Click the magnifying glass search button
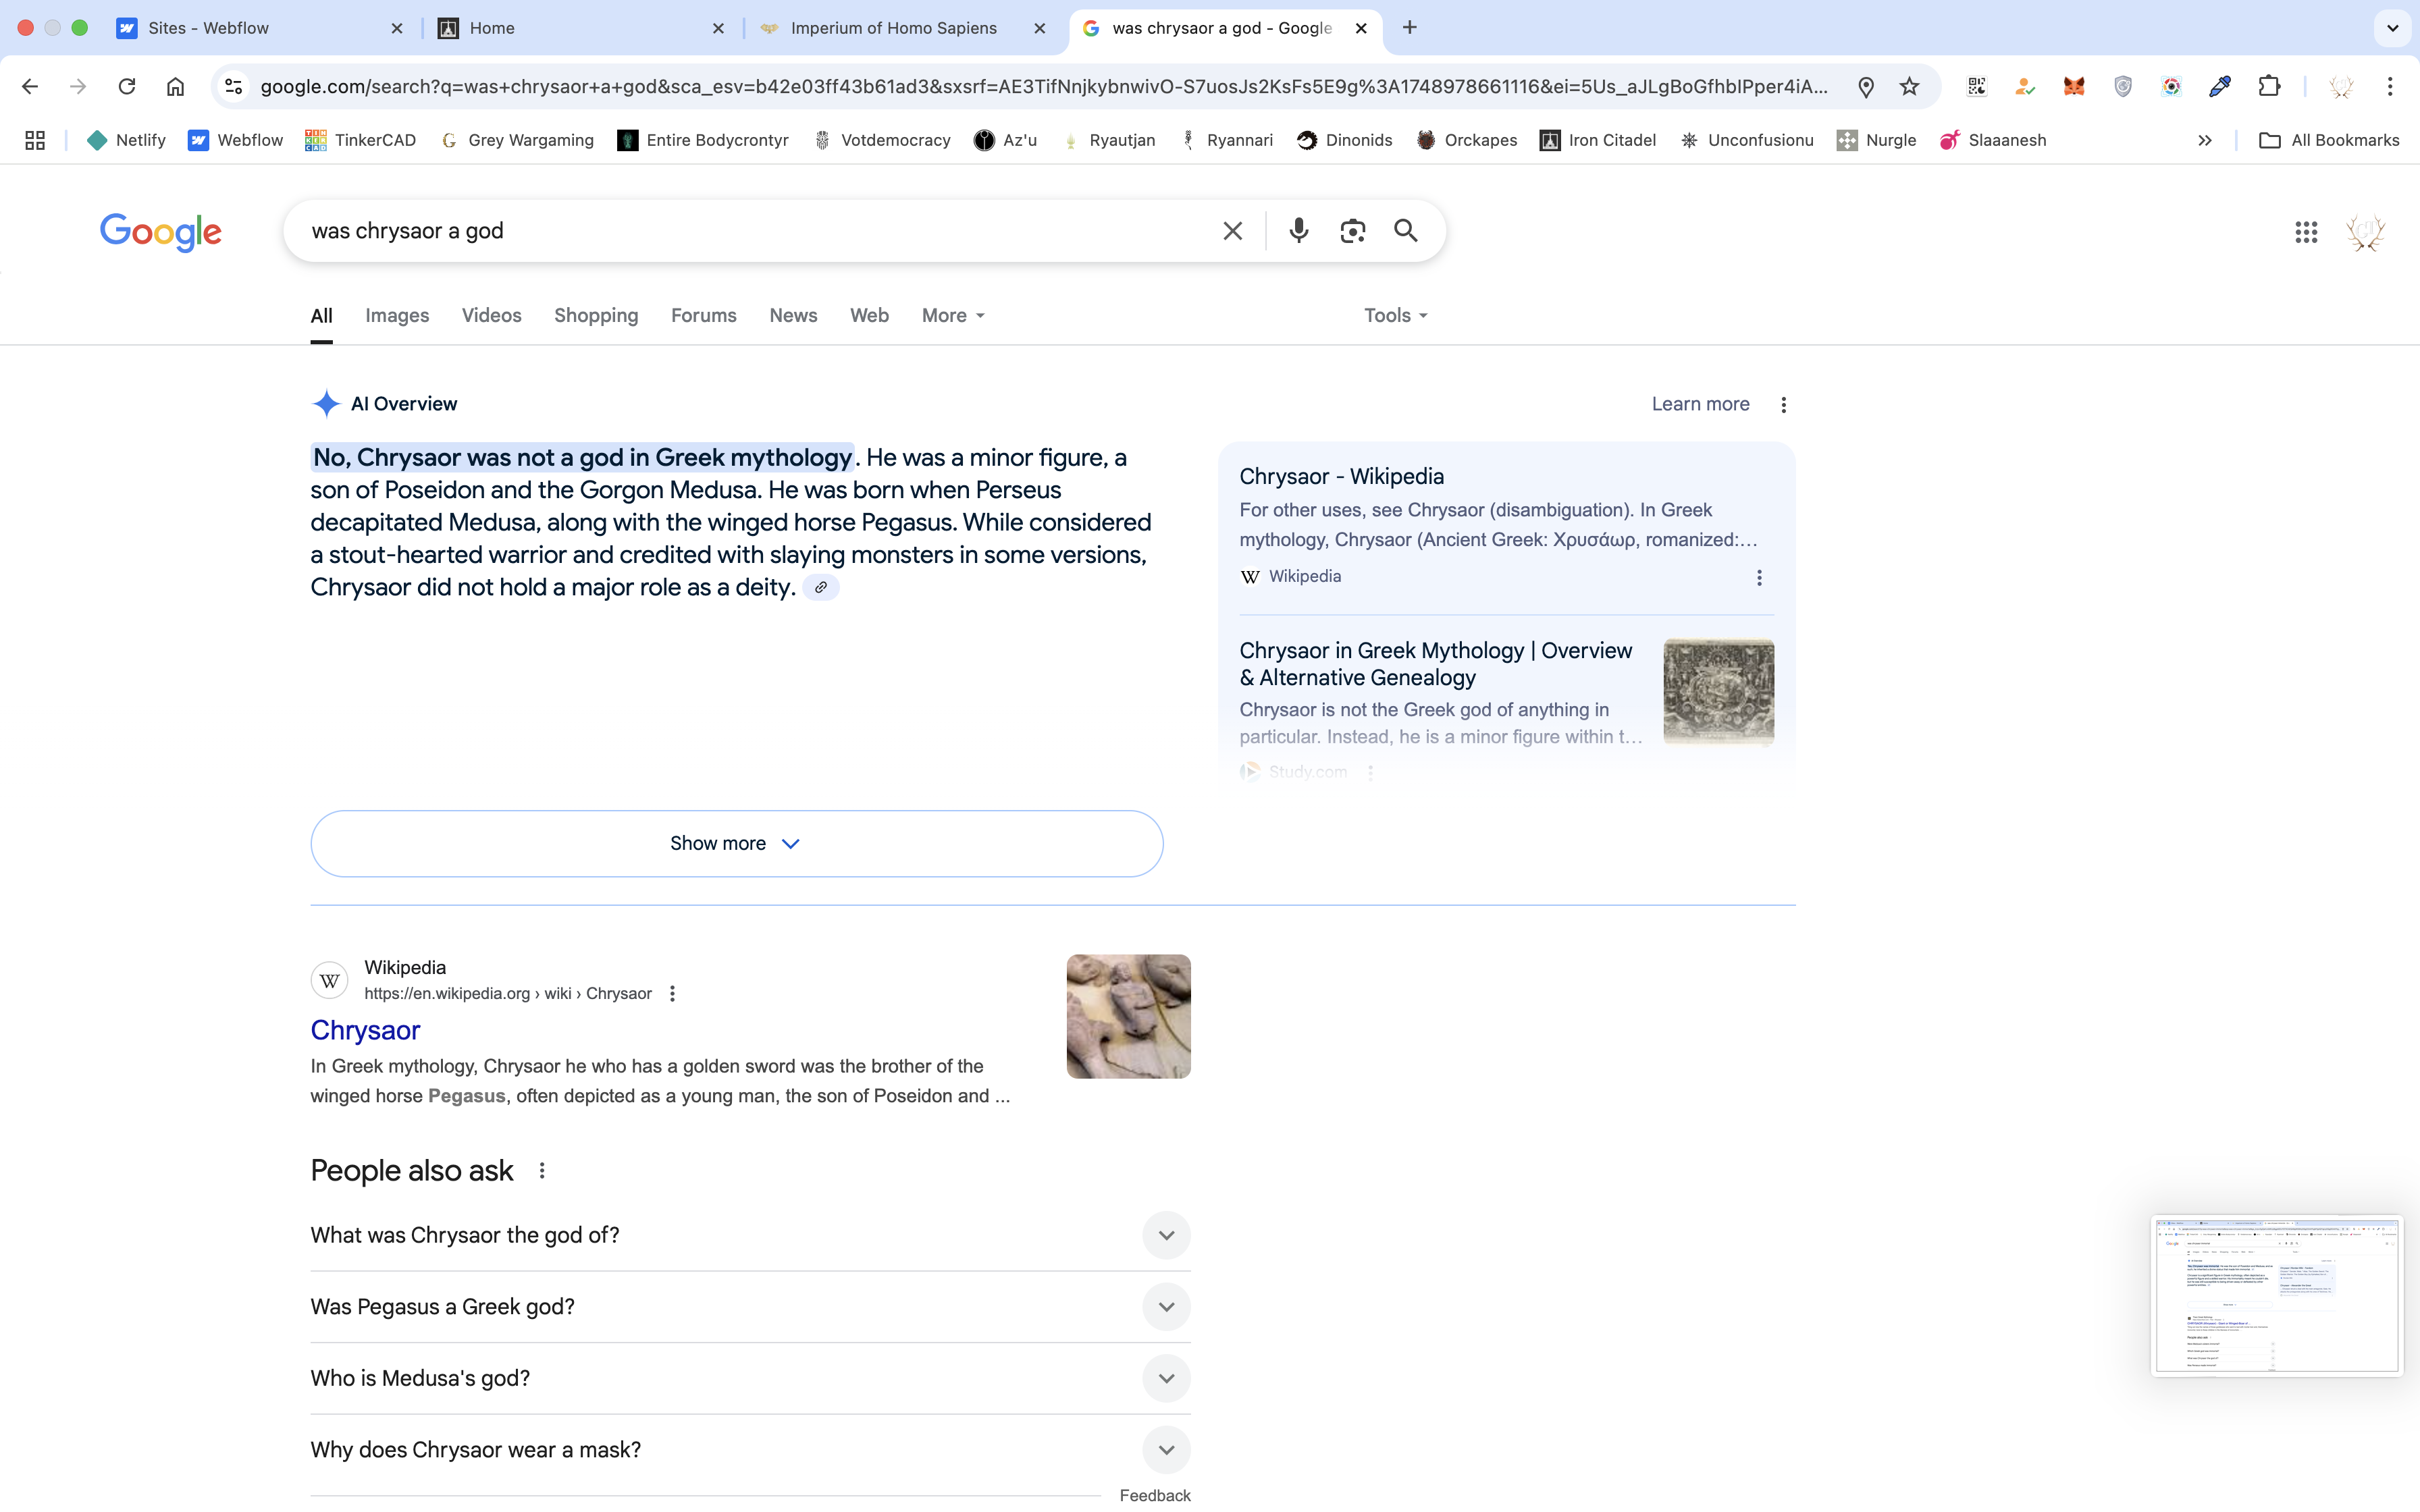2420x1512 pixels. coord(1405,231)
